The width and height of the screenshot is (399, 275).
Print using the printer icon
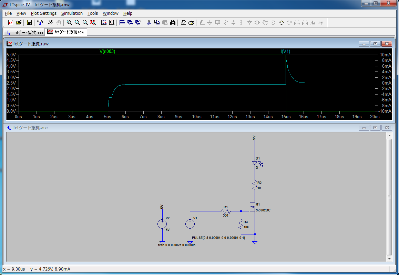click(191, 23)
